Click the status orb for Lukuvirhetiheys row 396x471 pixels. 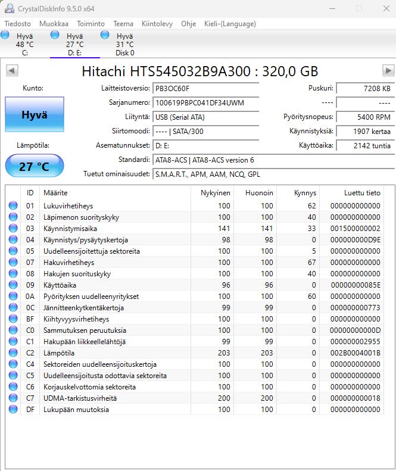click(13, 206)
